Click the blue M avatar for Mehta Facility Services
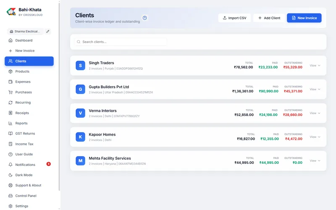 (x=80, y=161)
